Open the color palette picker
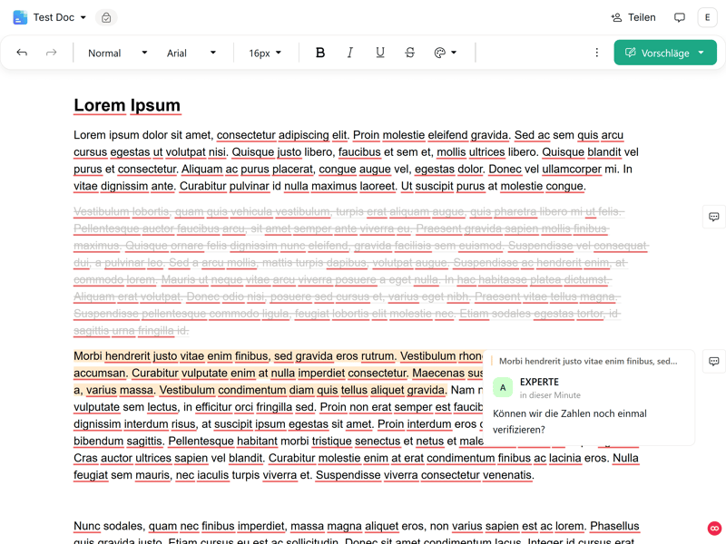Screen dimensions: 726x544 coord(445,53)
